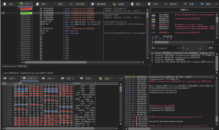Screen dimensions: 219x130
Task: Toggle breakpoint dot at address 00401070
Action: (18, 8)
